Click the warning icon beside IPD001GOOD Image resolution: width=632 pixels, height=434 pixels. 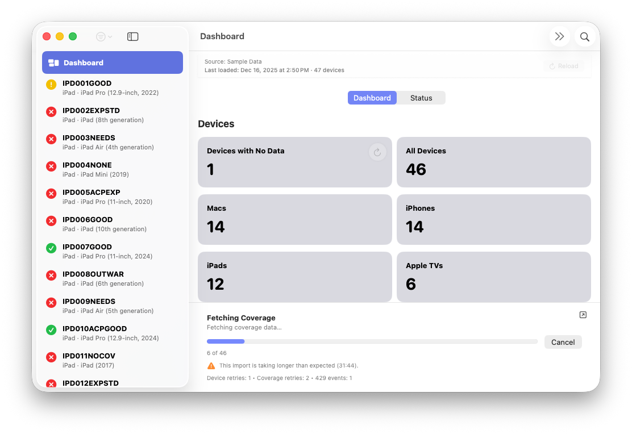coord(51,84)
